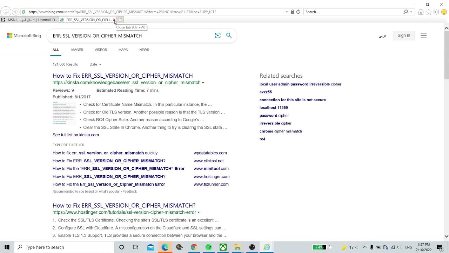449x253 pixels.
Task: Launch Bing visual search camera icon
Action: [x=218, y=35]
